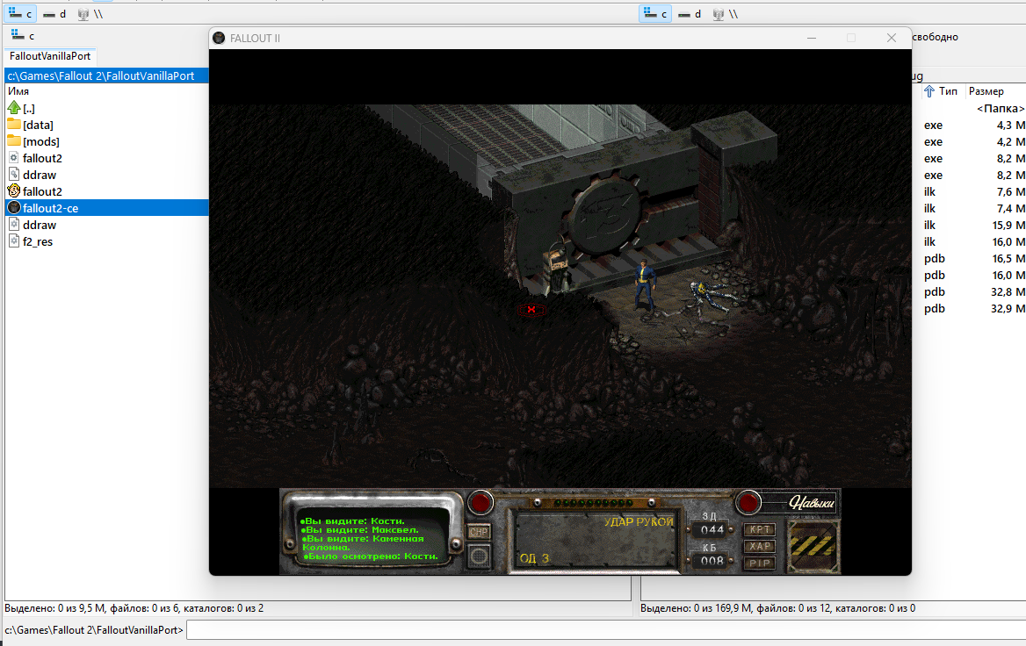This screenshot has width=1026, height=646.
Task: Click left status bar 'Выделено: 0 из 9,5 M'
Action: pyautogui.click(x=134, y=608)
